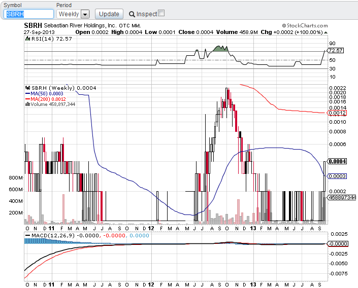Click the Volume legend bars icon

click(x=27, y=104)
